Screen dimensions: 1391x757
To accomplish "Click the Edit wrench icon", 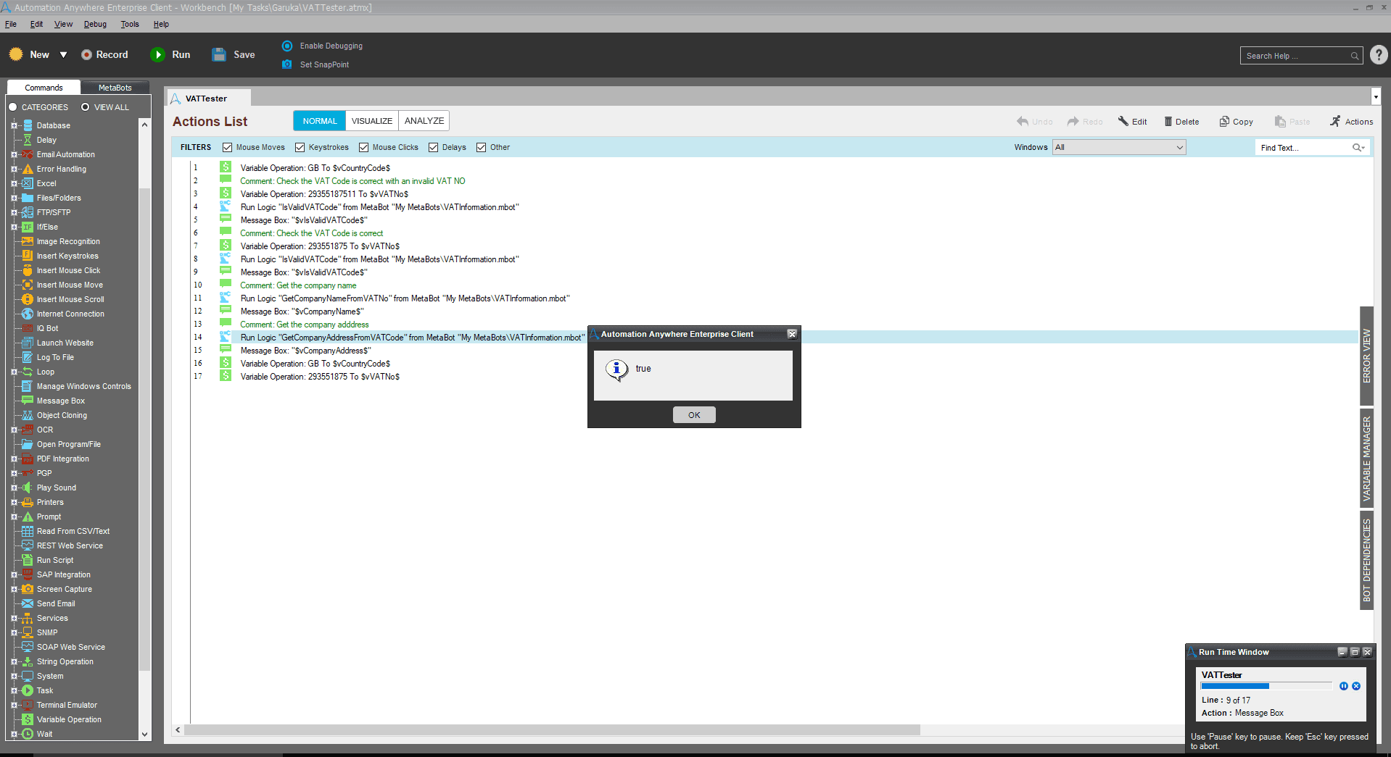I will tap(1123, 121).
